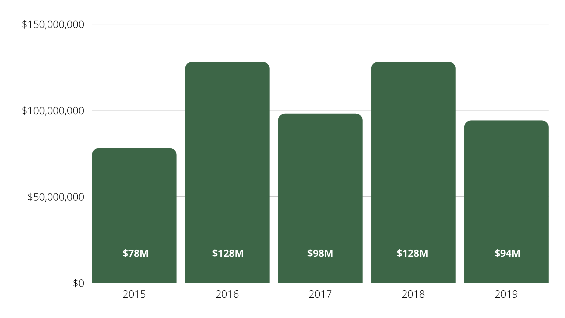This screenshot has height=318, width=565.
Task: Click the $78M data label
Action: pyautogui.click(x=135, y=253)
